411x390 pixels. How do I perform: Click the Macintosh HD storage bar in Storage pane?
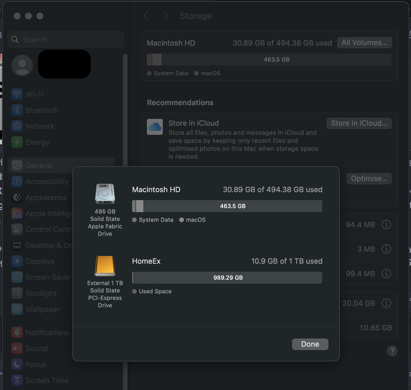pos(269,60)
